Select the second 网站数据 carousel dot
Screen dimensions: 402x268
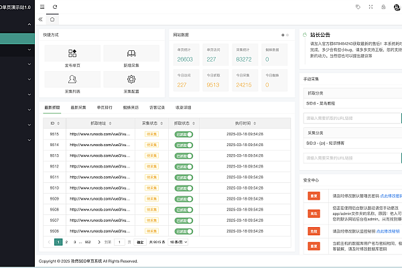(287, 35)
